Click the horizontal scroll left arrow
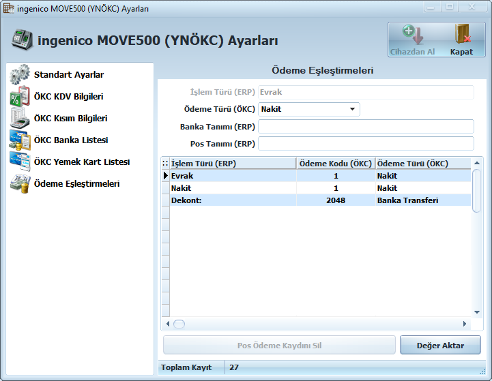 [168, 324]
